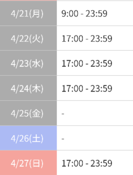Click the 23:59 end time on 4/24
This screenshot has height=175, width=133.
pyautogui.click(x=101, y=89)
